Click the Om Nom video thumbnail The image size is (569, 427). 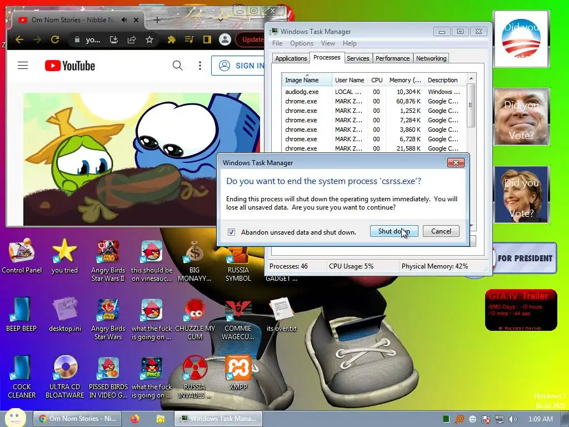click(142, 159)
